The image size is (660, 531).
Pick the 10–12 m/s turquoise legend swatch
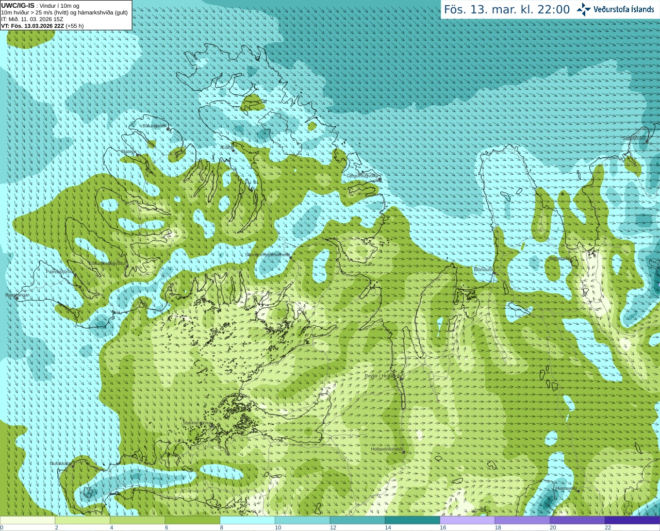302,520
